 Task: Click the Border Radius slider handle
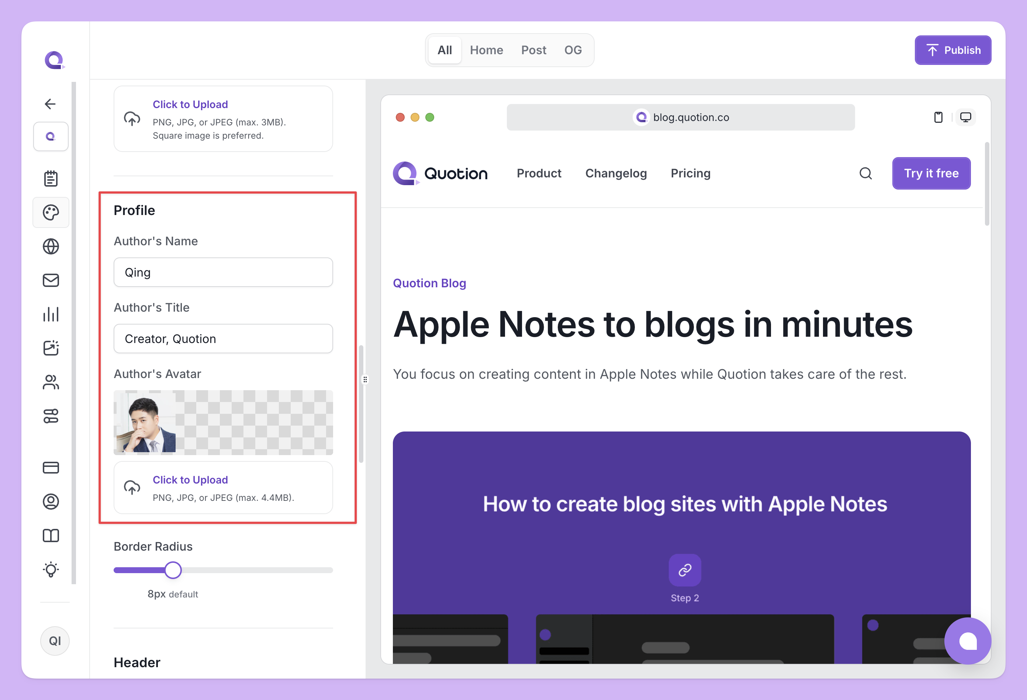click(173, 570)
